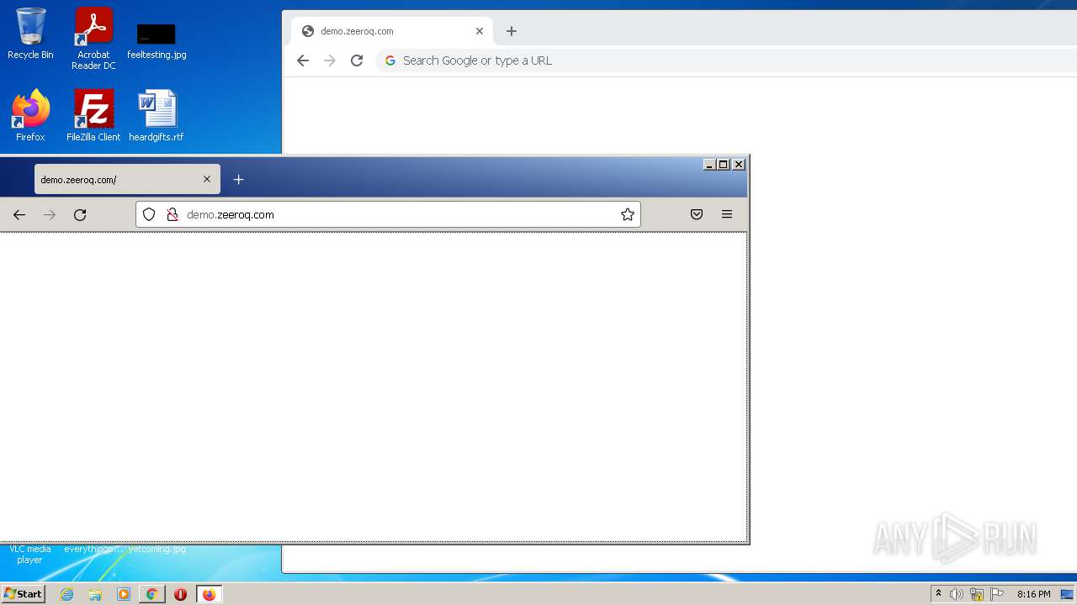Switch to Firefox via the taskbar button
This screenshot has height=605, width=1077.
pos(210,594)
